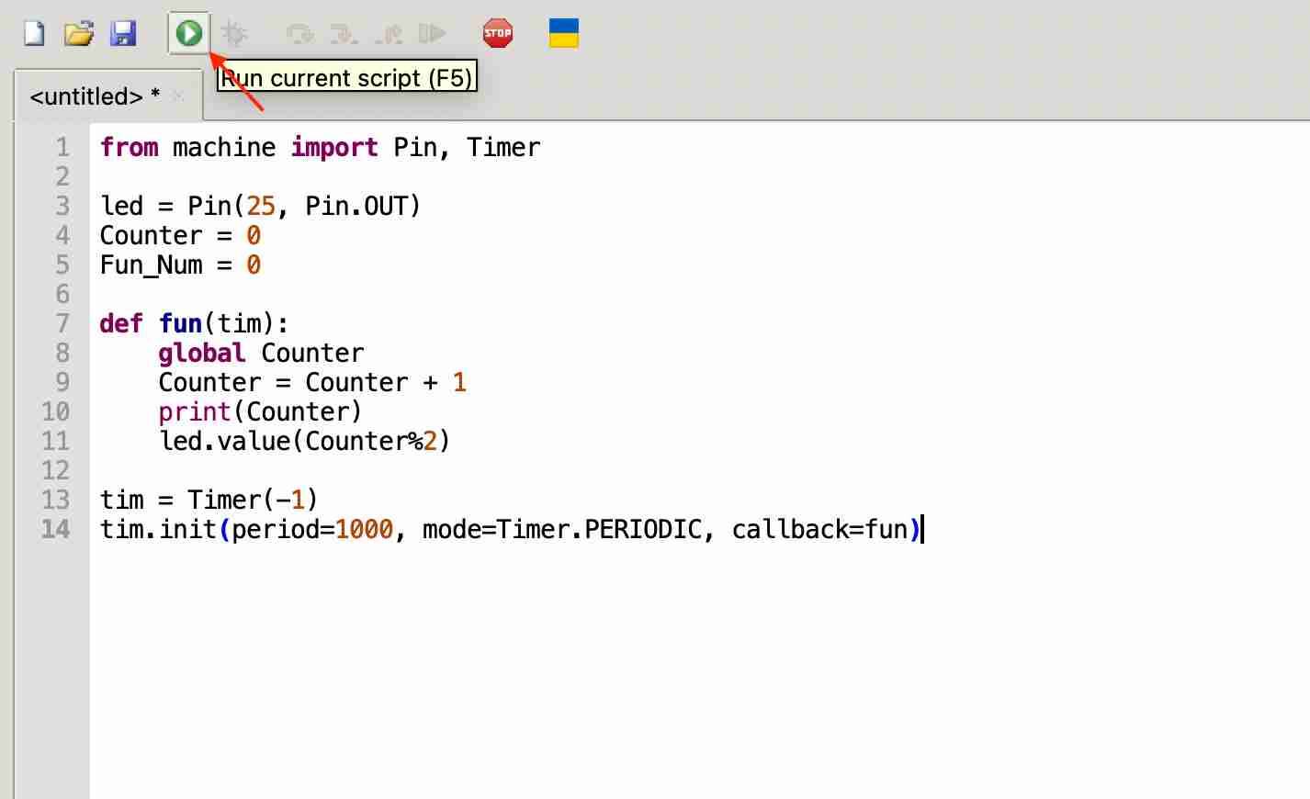1310x799 pixels.
Task: Save the script with the floppy disk icon
Action: pyautogui.click(x=123, y=34)
